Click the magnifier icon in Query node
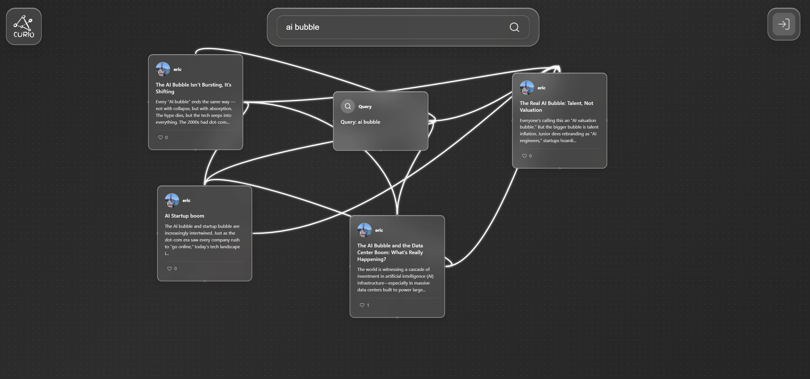 [347, 106]
